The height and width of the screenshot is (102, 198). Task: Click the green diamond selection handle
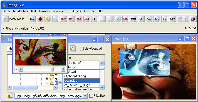[x=170, y=55]
